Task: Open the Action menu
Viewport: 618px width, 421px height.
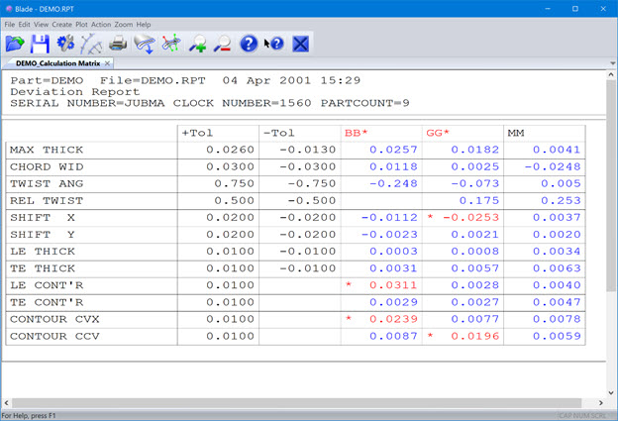Action: tap(102, 24)
